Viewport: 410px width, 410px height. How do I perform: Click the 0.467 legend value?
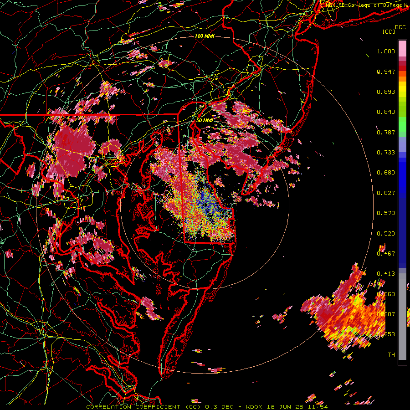click(386, 254)
